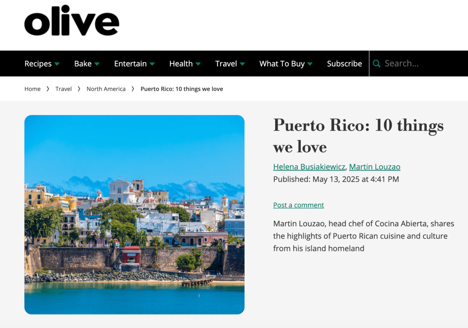Click the Puerto Rico coastline photo

coord(134,214)
